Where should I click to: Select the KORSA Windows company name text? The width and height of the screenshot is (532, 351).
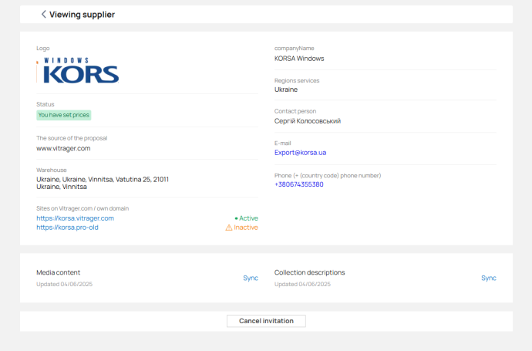click(x=299, y=59)
